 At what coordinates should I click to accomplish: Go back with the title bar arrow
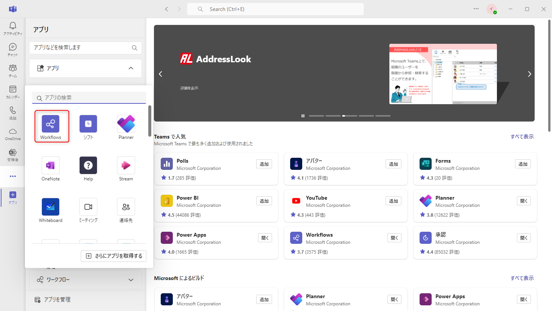click(166, 9)
